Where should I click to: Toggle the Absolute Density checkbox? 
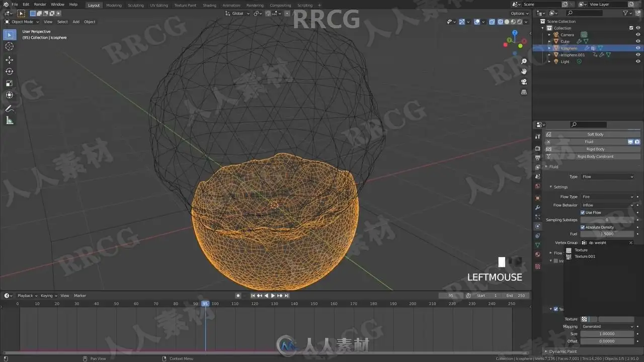tap(583, 227)
